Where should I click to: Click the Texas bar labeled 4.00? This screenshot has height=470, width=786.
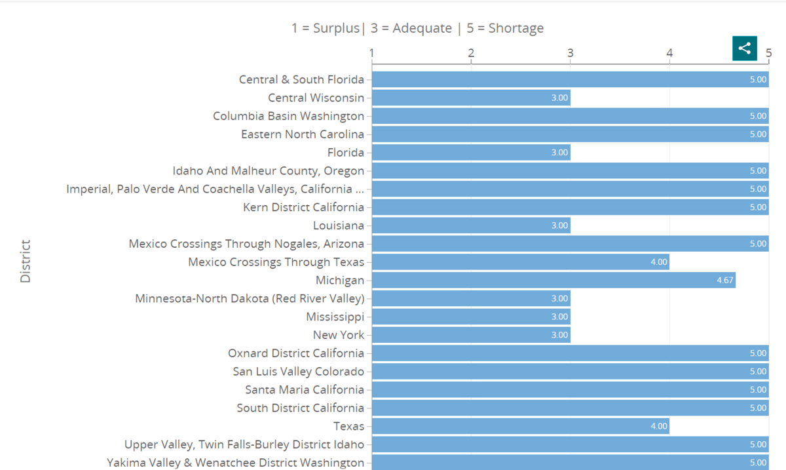point(521,426)
